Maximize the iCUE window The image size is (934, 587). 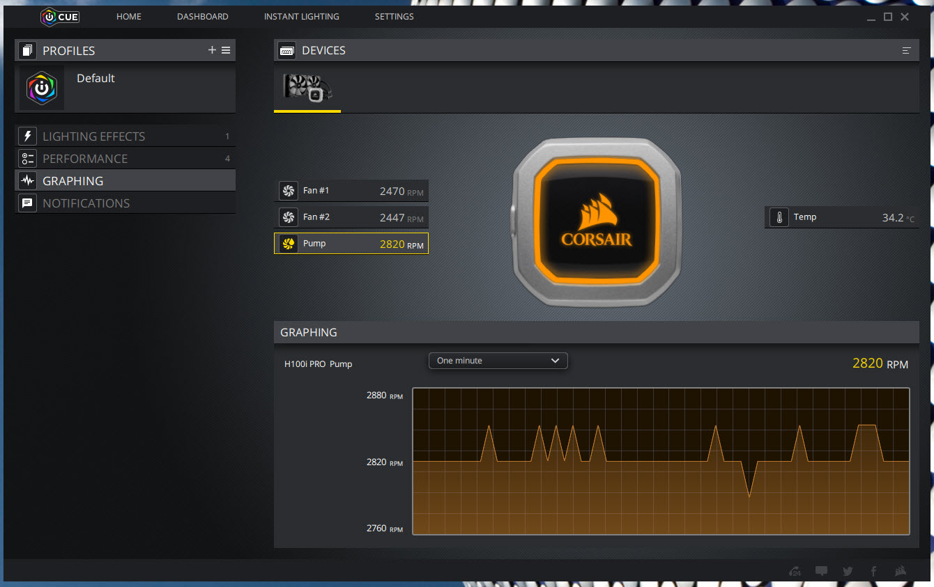(x=888, y=17)
